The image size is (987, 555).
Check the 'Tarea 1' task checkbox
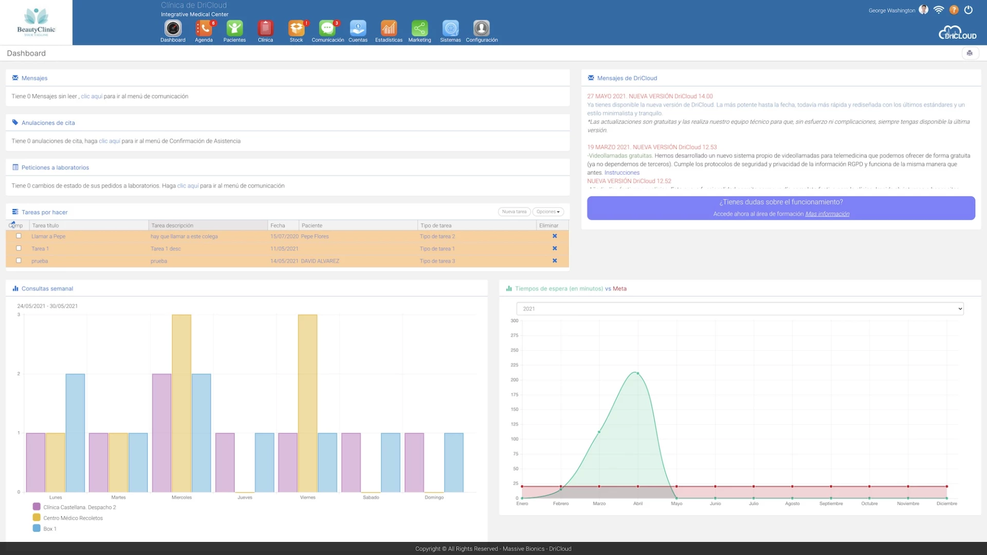(19, 248)
